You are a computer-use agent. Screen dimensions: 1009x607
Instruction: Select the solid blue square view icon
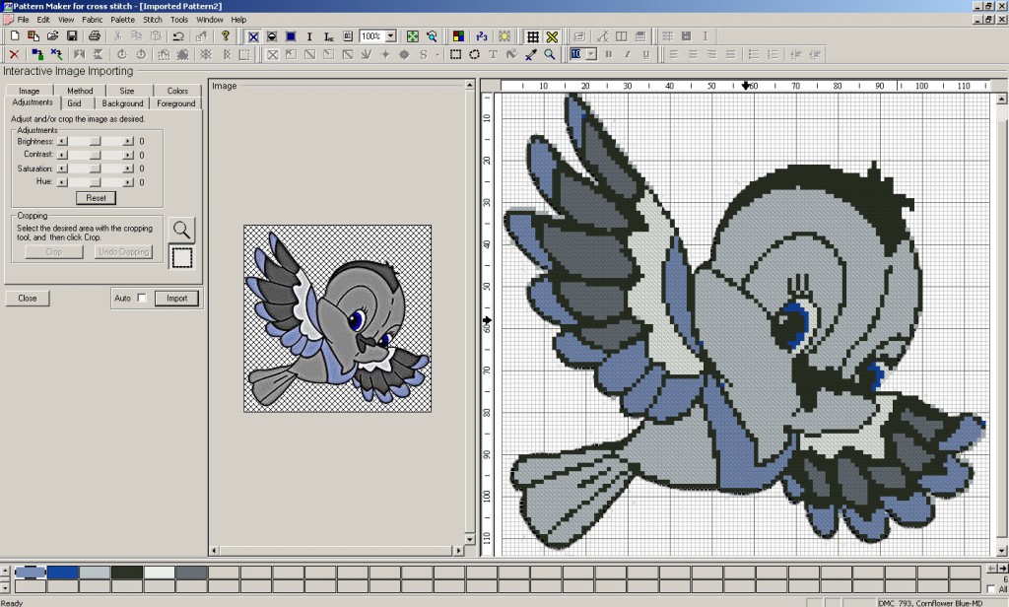click(291, 36)
